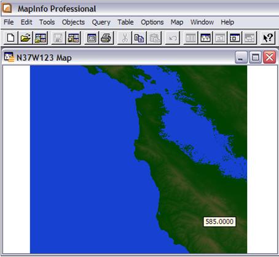
Task: Open the Options menu
Action: (x=152, y=22)
